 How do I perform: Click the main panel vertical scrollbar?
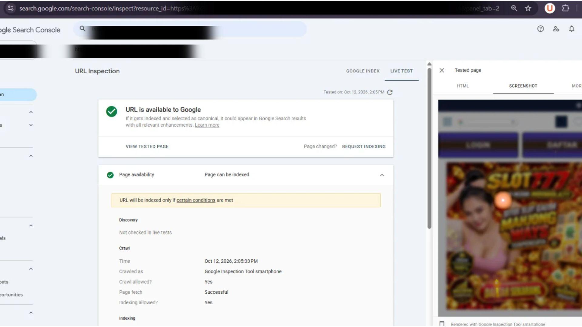(x=429, y=148)
